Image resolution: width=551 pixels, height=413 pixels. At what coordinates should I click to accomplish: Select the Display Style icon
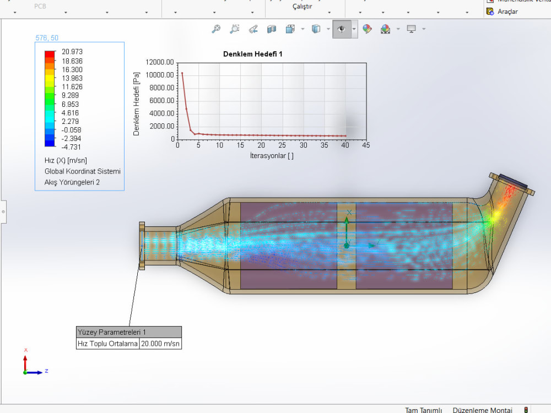(316, 29)
